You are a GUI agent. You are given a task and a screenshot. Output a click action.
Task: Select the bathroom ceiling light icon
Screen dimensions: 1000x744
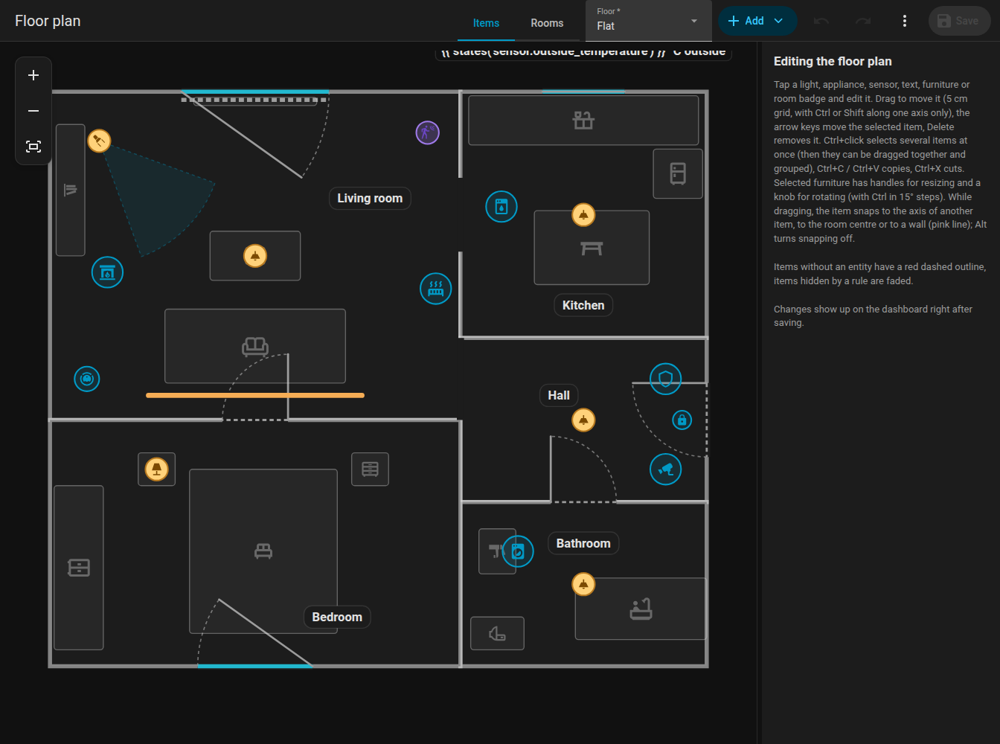583,585
